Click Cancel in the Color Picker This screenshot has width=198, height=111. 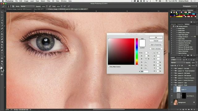pyautogui.click(x=156, y=41)
